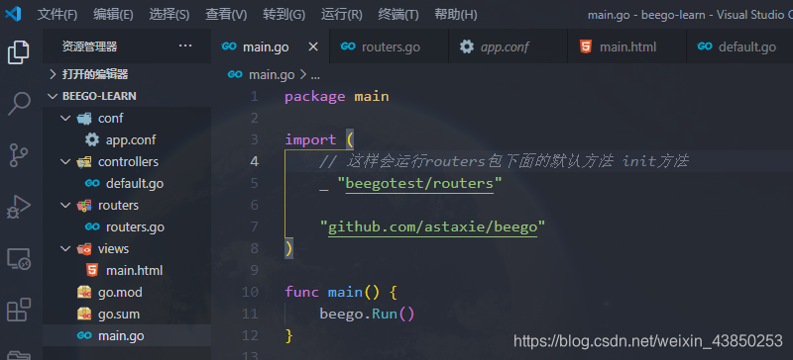This screenshot has height=360, width=793.
Task: Collapse the views folder
Action: (65, 248)
